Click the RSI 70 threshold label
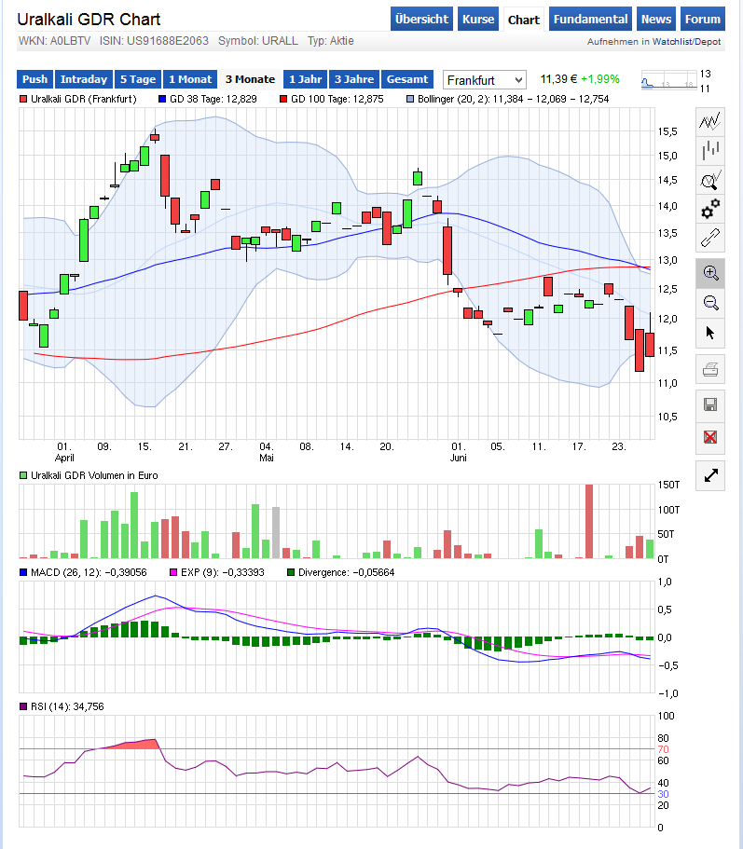Screen dimensions: 743x849 coord(663,750)
